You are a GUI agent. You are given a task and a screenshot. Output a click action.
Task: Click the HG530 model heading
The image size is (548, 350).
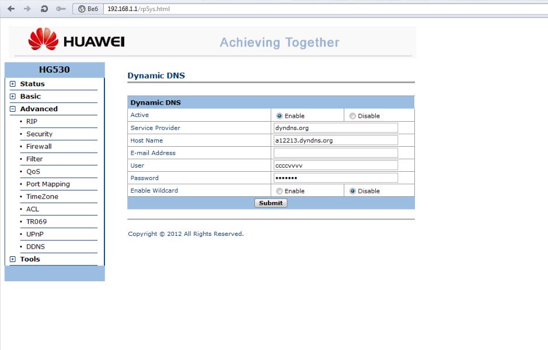[54, 69]
